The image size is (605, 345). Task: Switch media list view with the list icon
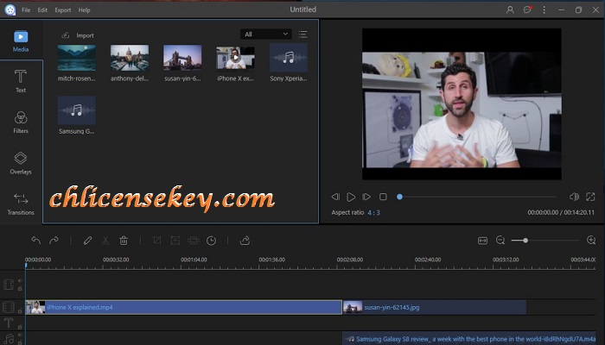click(x=302, y=34)
